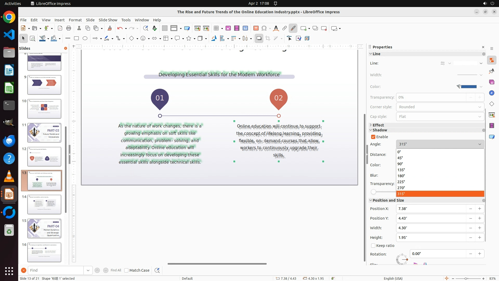The width and height of the screenshot is (499, 281).
Task: Select the Ellipse drawing tool
Action: 85,39
